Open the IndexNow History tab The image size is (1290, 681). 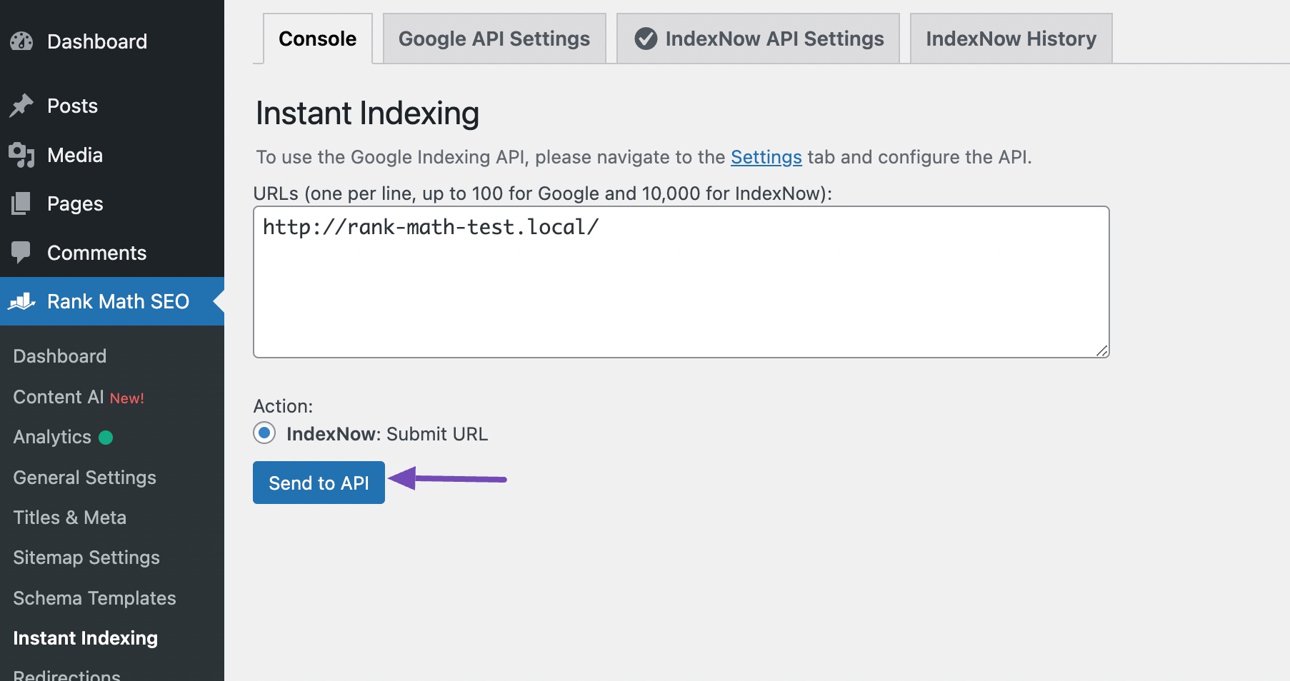pos(1010,39)
